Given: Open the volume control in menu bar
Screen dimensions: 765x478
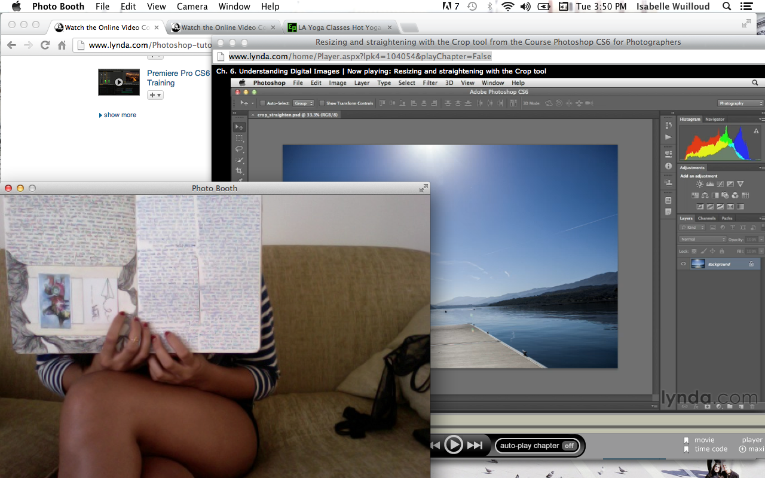Looking at the screenshot, I should pyautogui.click(x=525, y=7).
